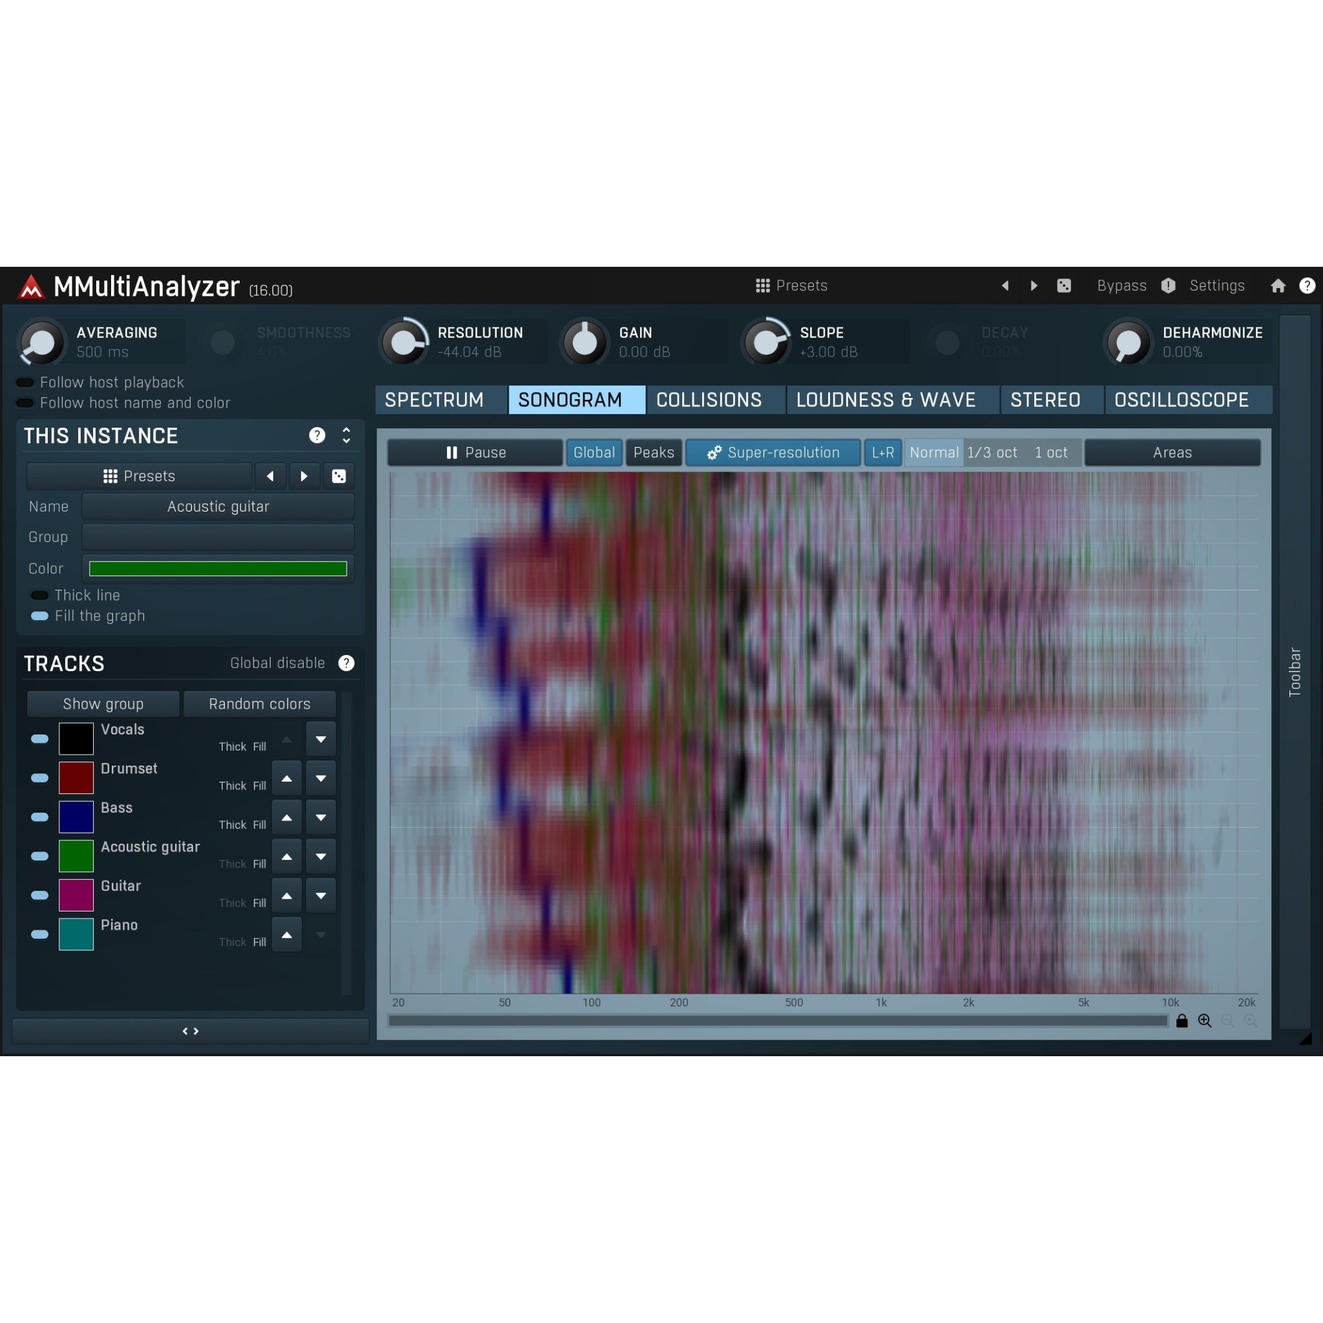The width and height of the screenshot is (1323, 1323).
Task: Open help via the question mark icon
Action: (1307, 286)
